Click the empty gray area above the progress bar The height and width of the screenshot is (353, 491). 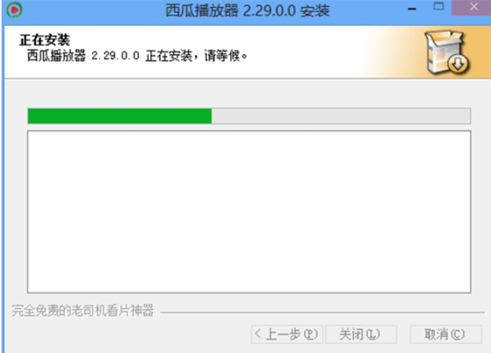(247, 94)
